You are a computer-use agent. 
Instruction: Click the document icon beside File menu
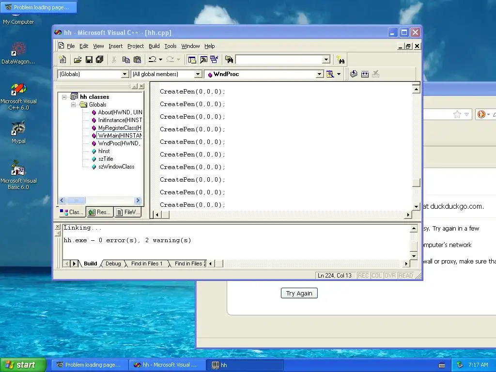pyautogui.click(x=62, y=46)
